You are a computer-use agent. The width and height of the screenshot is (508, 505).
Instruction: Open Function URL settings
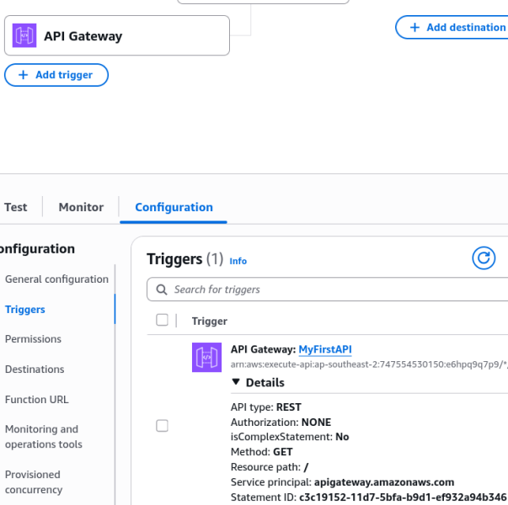(36, 400)
